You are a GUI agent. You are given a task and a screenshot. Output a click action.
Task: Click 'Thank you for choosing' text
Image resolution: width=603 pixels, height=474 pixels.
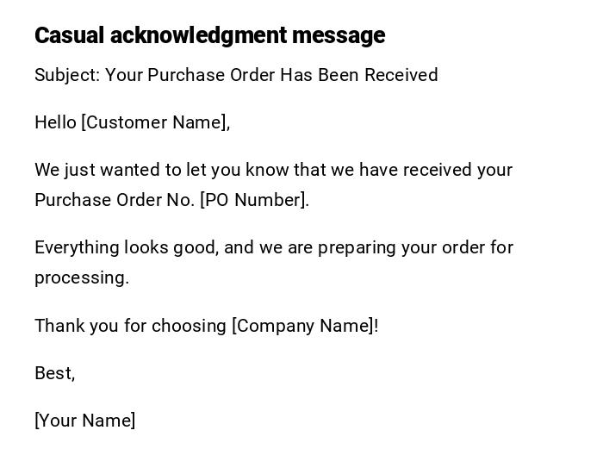(x=130, y=326)
